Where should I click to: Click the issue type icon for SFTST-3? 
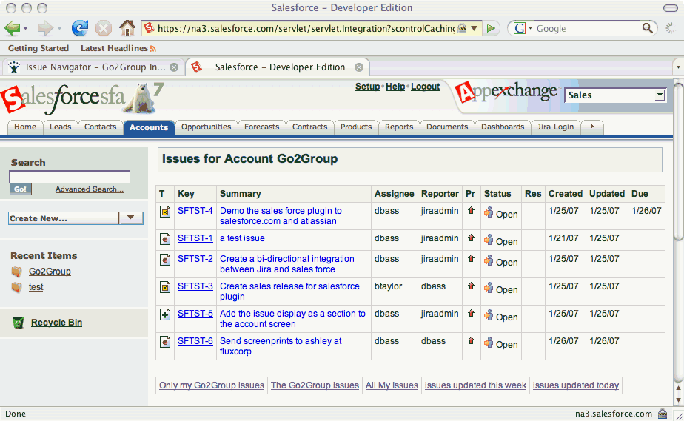166,286
